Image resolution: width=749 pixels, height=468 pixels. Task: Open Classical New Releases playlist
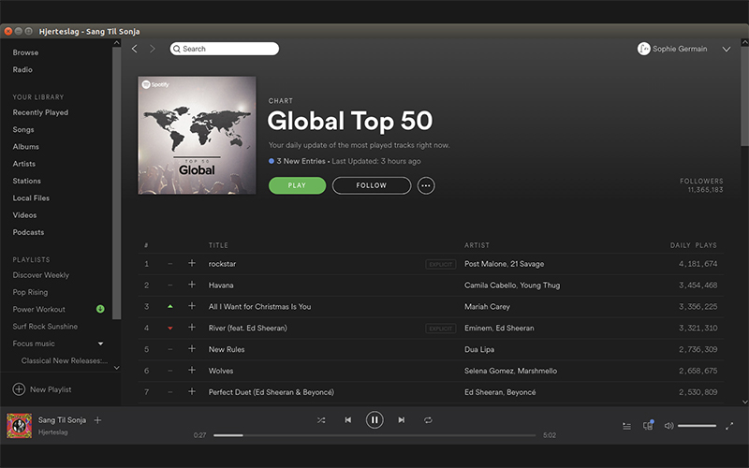65,361
